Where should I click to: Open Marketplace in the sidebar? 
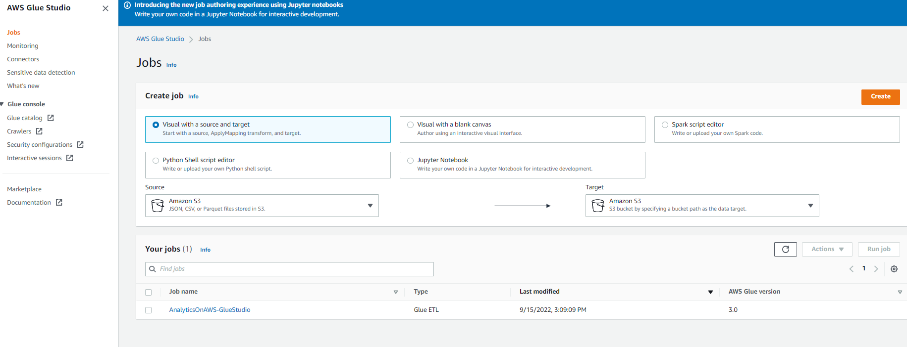[x=24, y=189]
